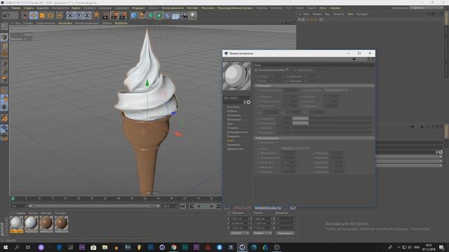Render to Picture Viewer icon

114,15
